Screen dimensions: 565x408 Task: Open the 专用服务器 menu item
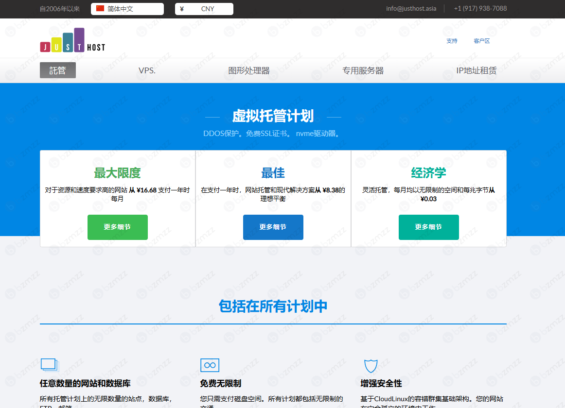[x=363, y=70]
